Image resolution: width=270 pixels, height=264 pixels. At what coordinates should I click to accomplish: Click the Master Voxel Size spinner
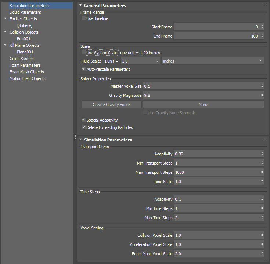point(262,86)
